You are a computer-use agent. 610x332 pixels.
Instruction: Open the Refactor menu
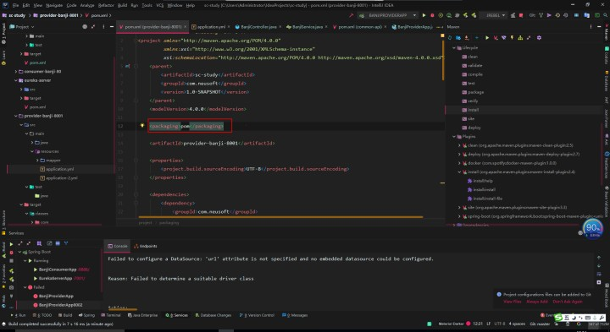tap(106, 5)
